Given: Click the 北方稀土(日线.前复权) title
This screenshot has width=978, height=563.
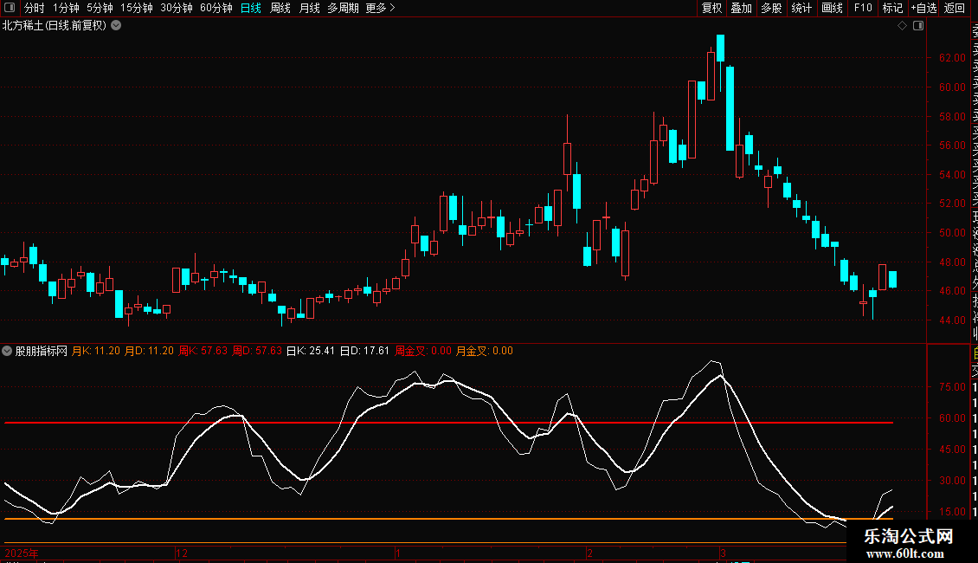Looking at the screenshot, I should (x=55, y=26).
